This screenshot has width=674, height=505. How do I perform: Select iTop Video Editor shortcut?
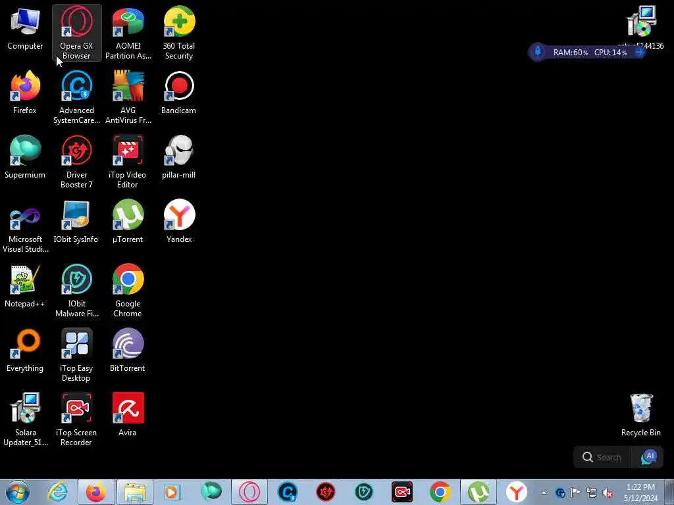(128, 162)
